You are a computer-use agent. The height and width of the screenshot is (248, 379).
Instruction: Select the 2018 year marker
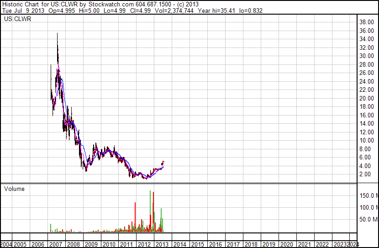(251, 244)
